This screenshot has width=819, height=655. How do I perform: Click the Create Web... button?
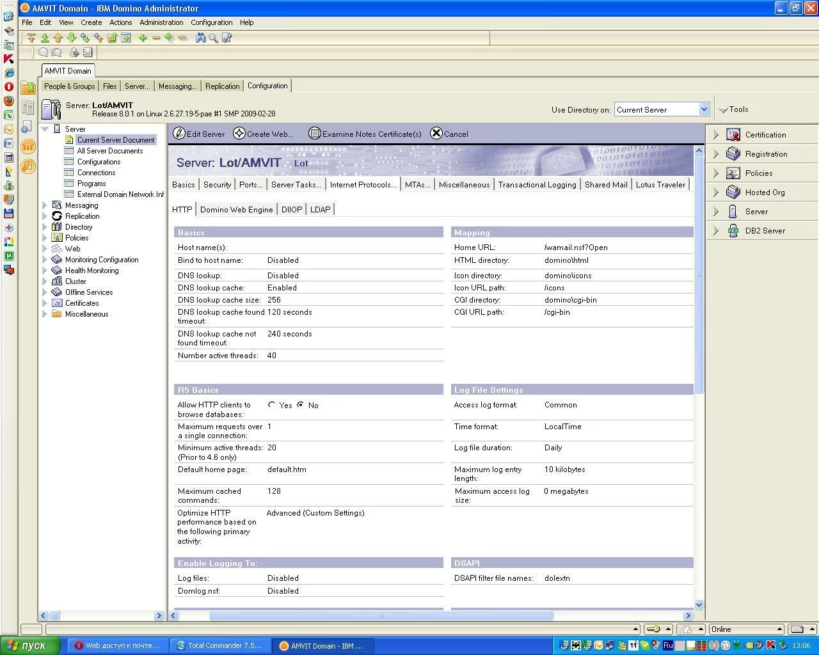click(x=263, y=134)
